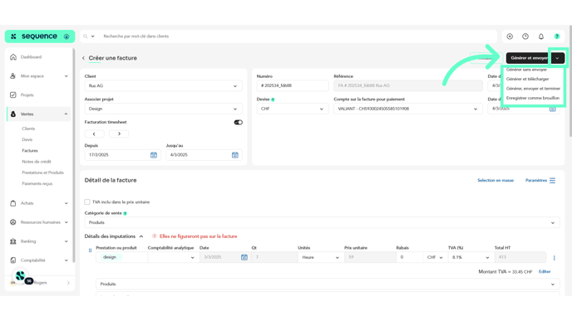This screenshot has height=321, width=572.
Task: Toggle the Facturation timesheet switch
Action: pyautogui.click(x=239, y=122)
